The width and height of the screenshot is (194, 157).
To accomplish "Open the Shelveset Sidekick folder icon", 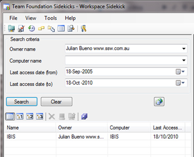I will click(51, 28).
